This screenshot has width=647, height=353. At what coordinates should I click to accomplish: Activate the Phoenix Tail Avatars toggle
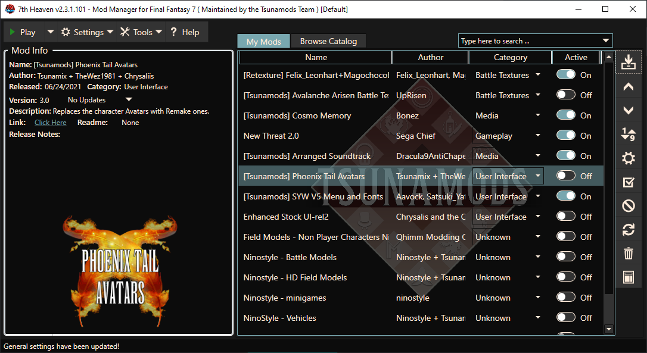pos(566,176)
